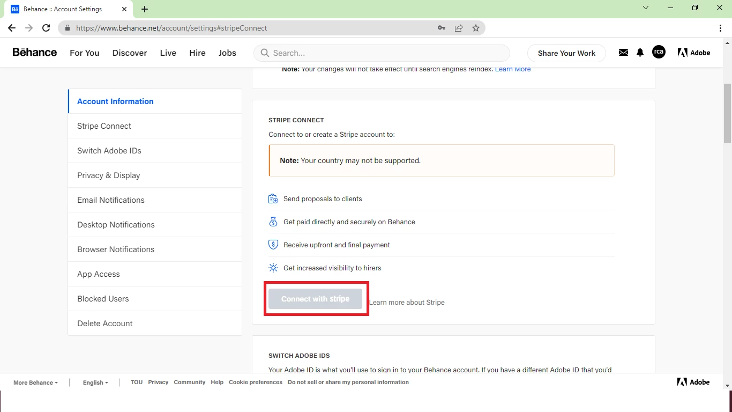The width and height of the screenshot is (732, 412).
Task: Click the share page icon
Action: 459,28
